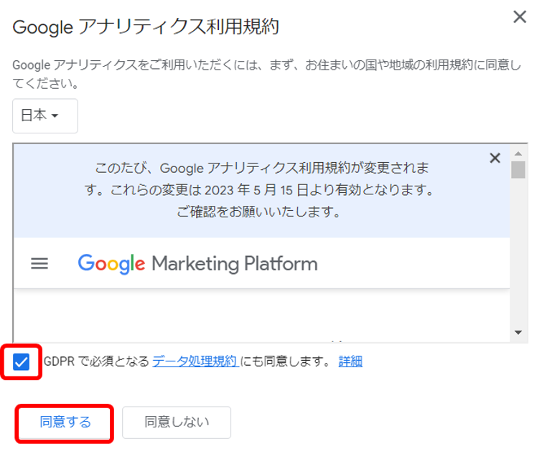Click the scrollbar down arrow
The width and height of the screenshot is (542, 459).
pos(518,332)
